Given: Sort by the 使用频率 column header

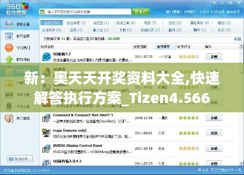Looking at the screenshot, I should 163,47.
